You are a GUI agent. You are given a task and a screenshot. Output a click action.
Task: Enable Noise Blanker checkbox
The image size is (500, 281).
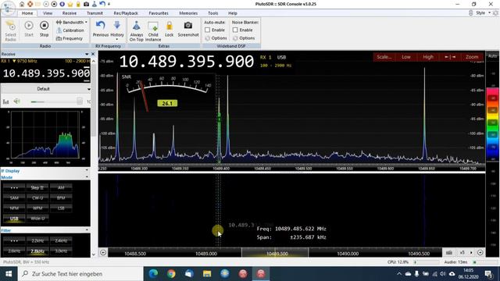[235, 30]
